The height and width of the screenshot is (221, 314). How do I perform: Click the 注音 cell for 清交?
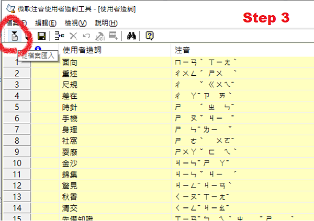[243, 208]
